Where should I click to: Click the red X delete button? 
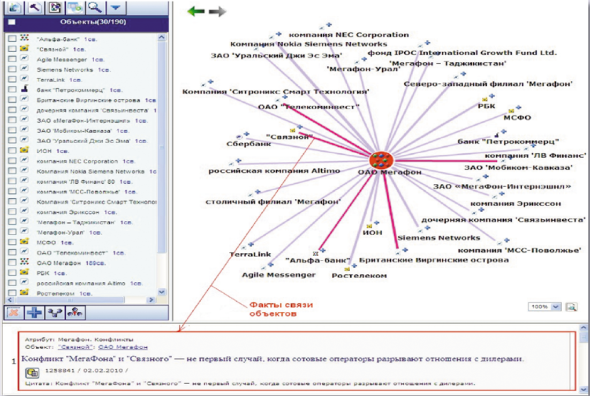[x=12, y=313]
